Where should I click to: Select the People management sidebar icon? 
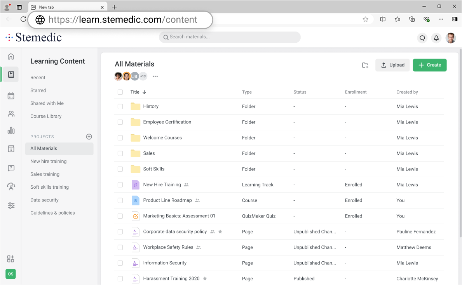click(10, 113)
